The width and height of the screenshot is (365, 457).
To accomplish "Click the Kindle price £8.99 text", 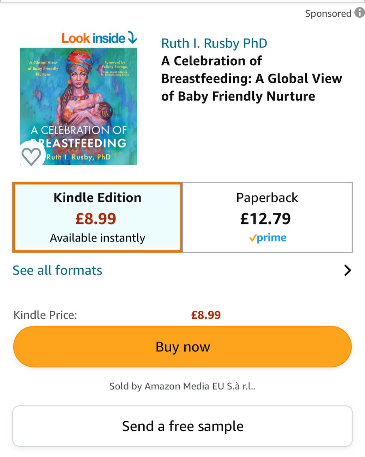I will [206, 315].
